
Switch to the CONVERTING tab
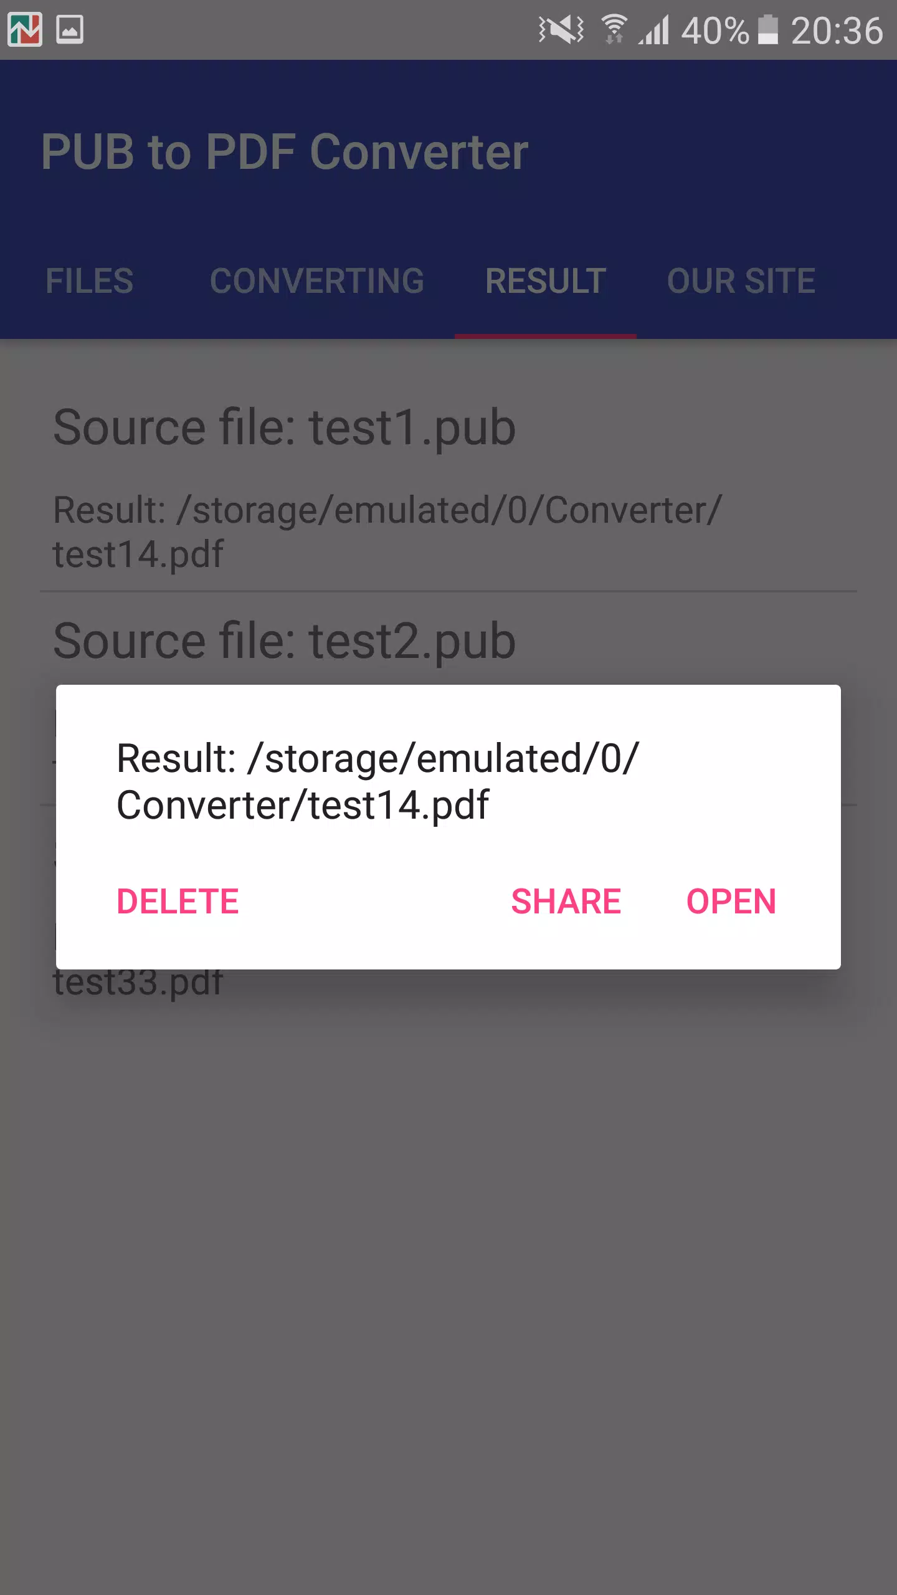click(x=317, y=281)
